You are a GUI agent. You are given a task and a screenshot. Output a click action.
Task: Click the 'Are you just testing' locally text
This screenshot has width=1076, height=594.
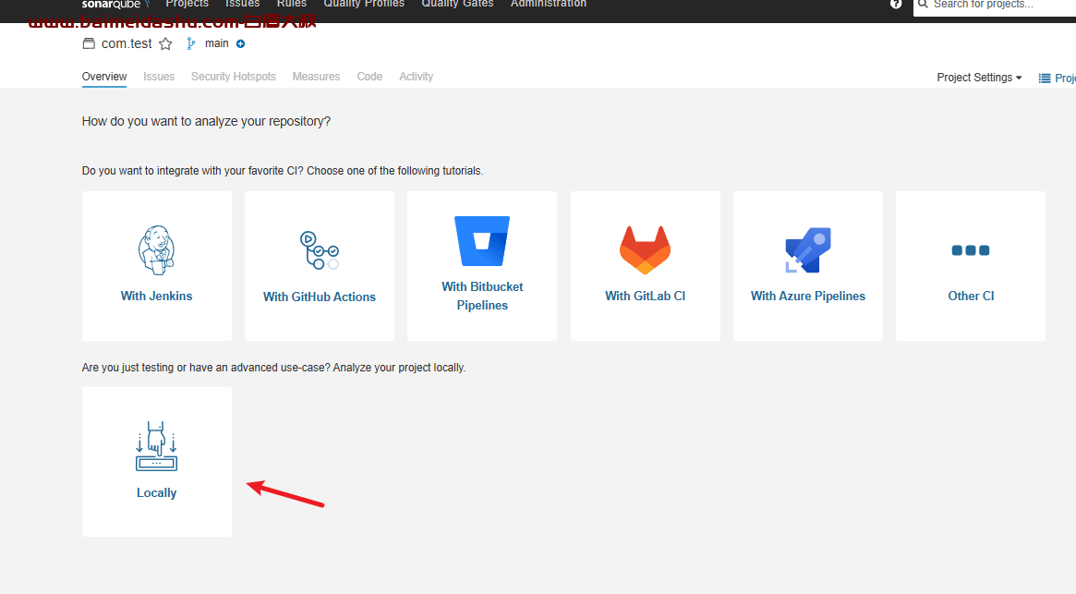click(x=273, y=368)
